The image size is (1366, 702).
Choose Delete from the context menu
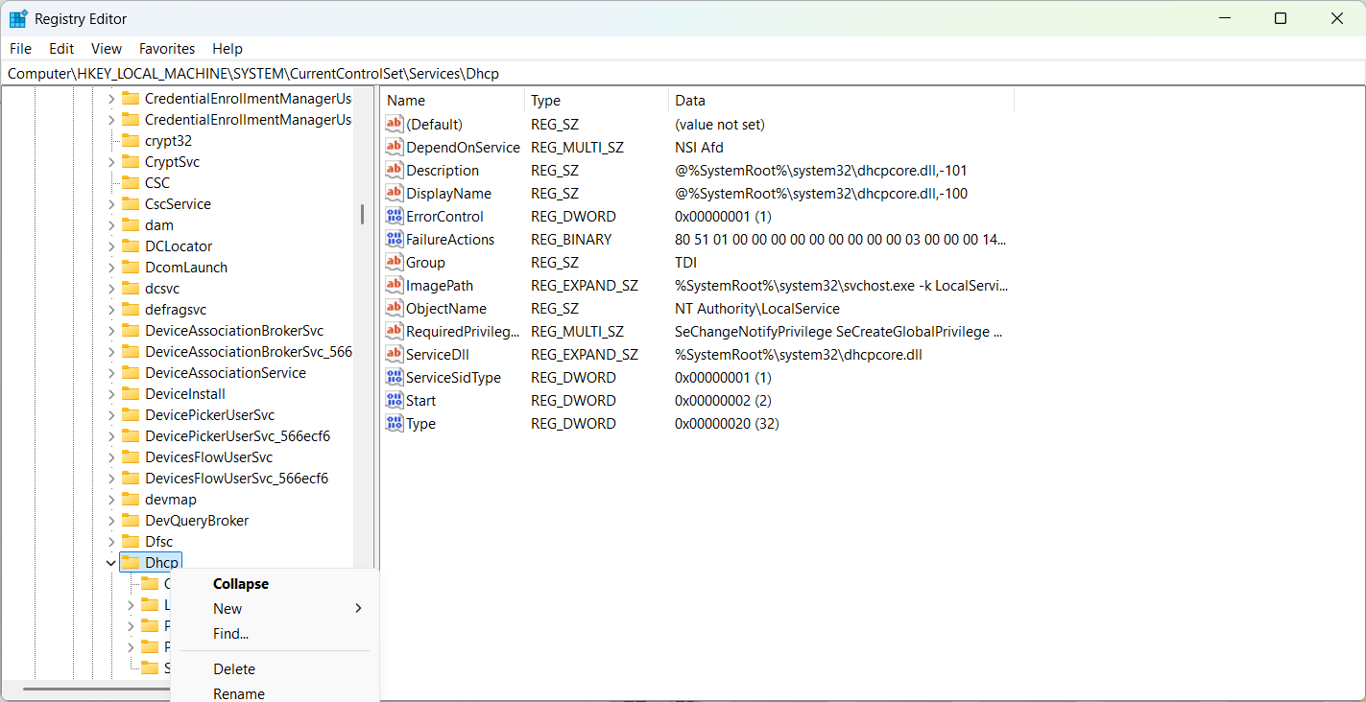point(234,669)
